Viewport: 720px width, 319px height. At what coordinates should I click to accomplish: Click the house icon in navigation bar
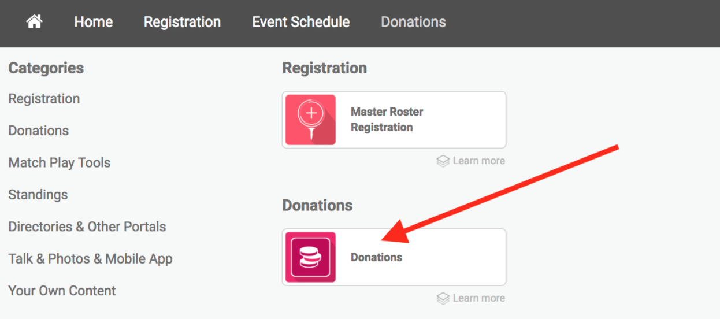coord(35,22)
